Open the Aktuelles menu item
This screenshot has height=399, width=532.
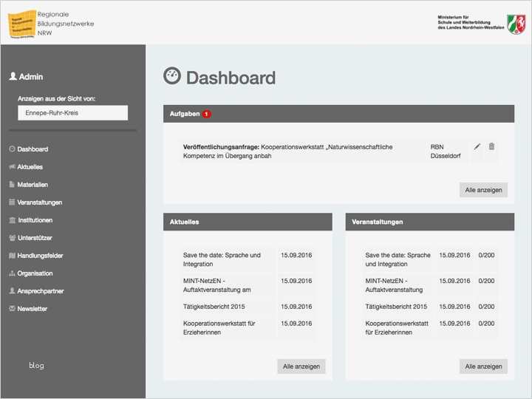pyautogui.click(x=30, y=167)
